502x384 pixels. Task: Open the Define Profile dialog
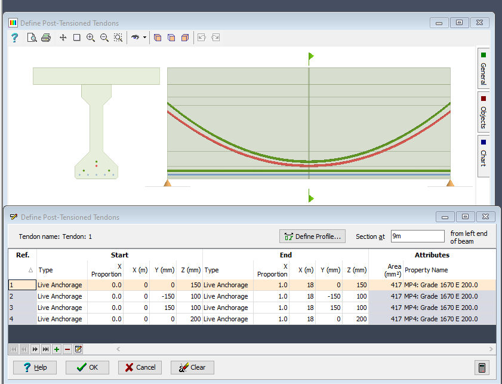coord(312,236)
